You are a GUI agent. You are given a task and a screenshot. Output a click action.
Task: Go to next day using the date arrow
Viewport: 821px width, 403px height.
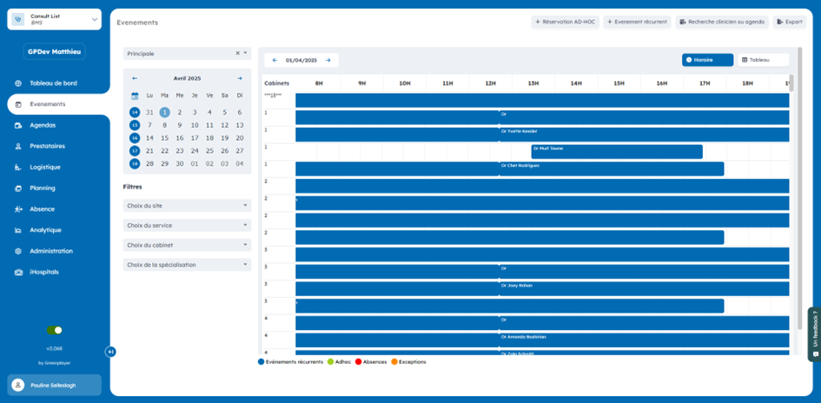click(328, 61)
